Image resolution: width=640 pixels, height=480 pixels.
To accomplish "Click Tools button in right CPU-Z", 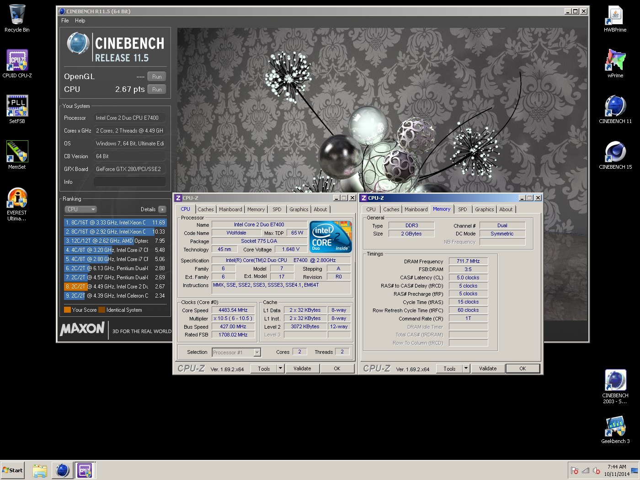I will pos(449,369).
